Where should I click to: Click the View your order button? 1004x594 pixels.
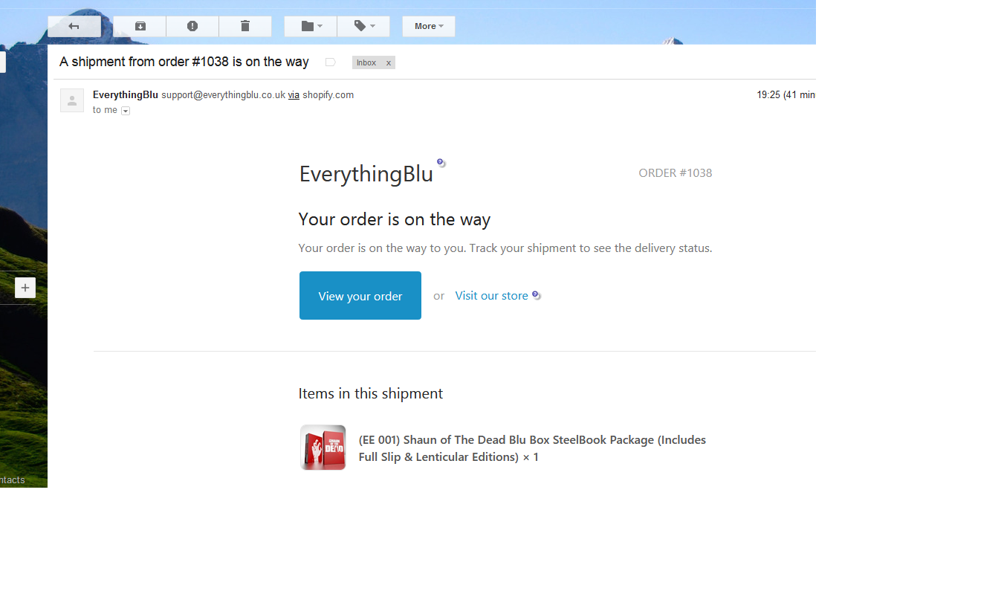coord(360,296)
